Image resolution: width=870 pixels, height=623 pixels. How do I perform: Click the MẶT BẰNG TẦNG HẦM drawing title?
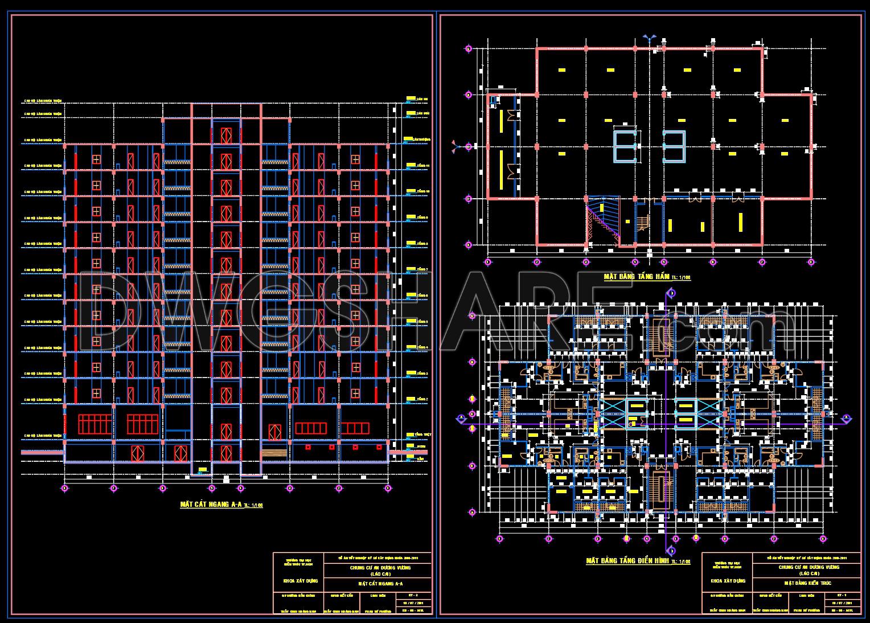(x=637, y=277)
